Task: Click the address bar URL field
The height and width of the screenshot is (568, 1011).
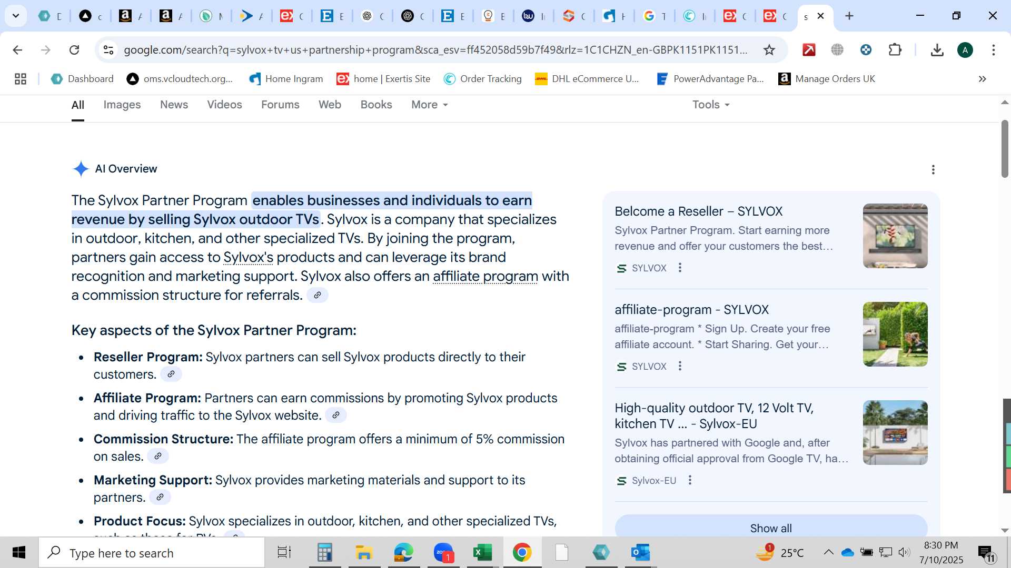Action: coord(435,50)
